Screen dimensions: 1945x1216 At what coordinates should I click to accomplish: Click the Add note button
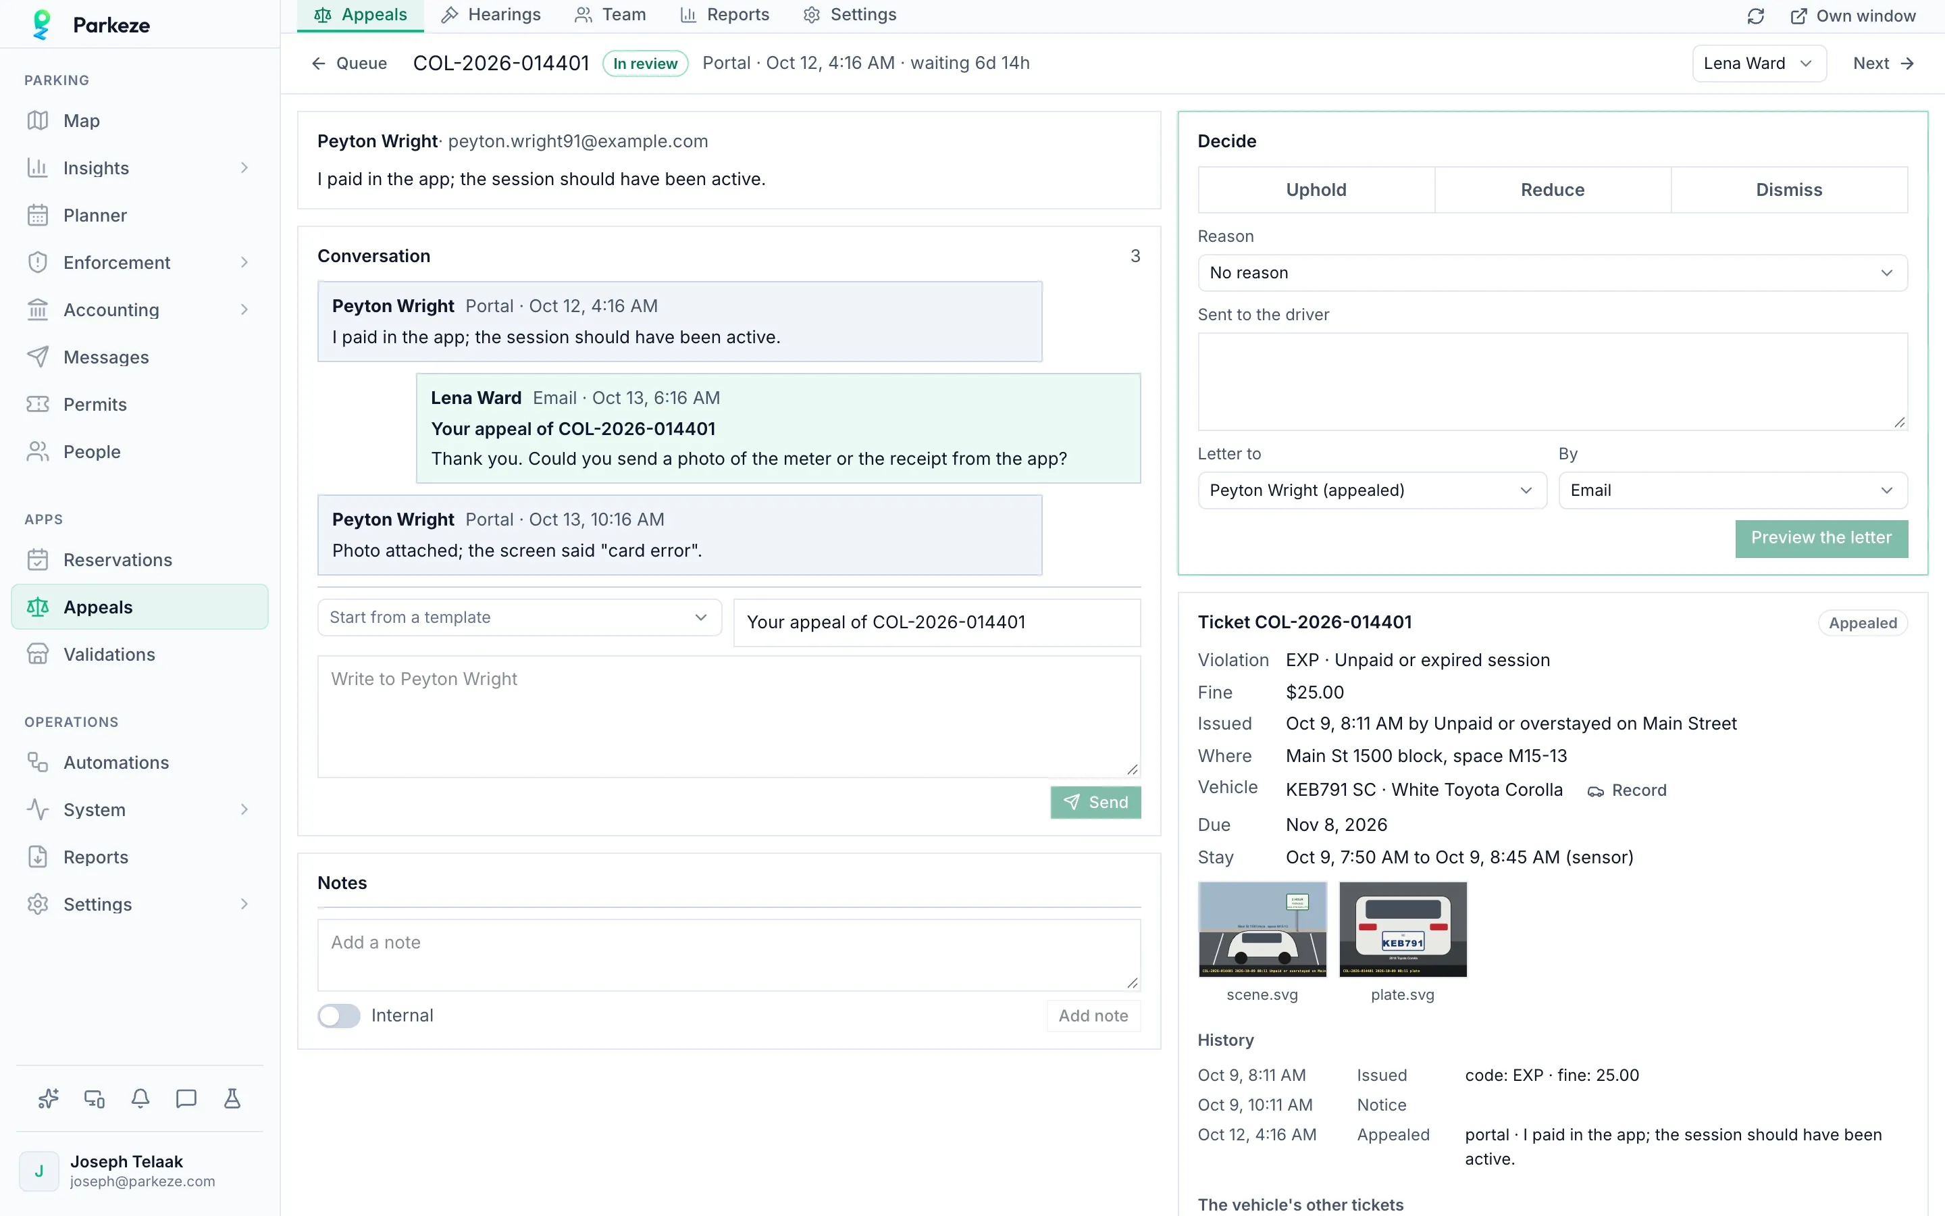pos(1093,1016)
